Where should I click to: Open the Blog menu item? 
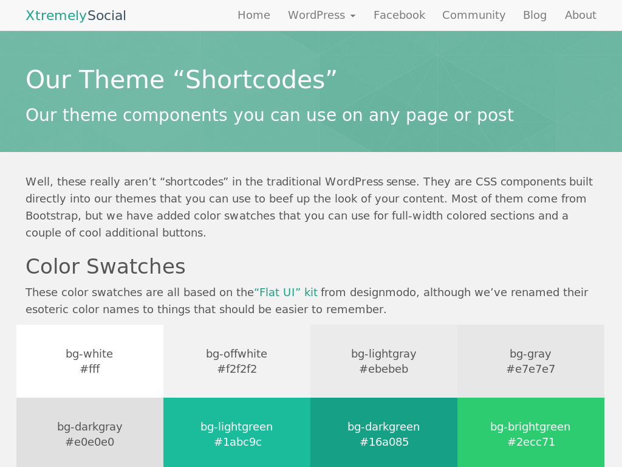click(x=535, y=15)
